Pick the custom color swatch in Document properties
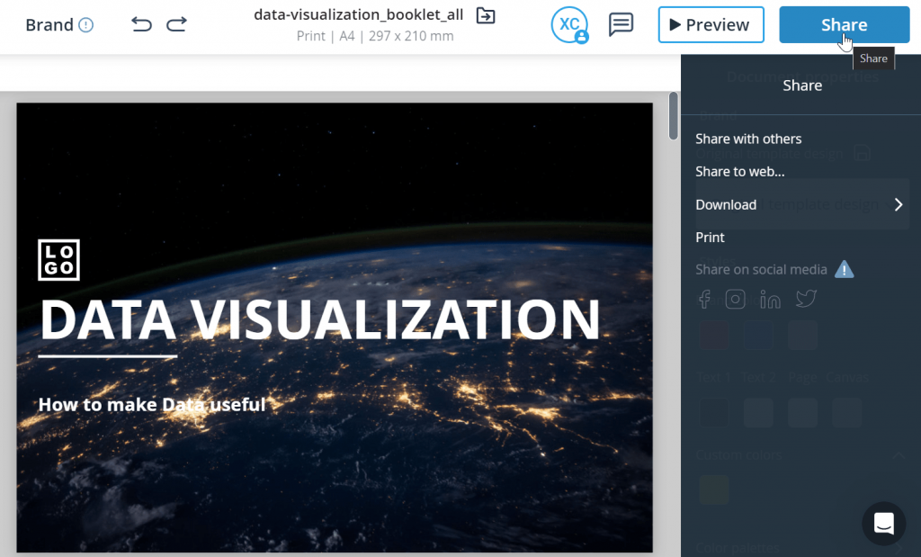Viewport: 921px width, 557px height. tap(713, 490)
